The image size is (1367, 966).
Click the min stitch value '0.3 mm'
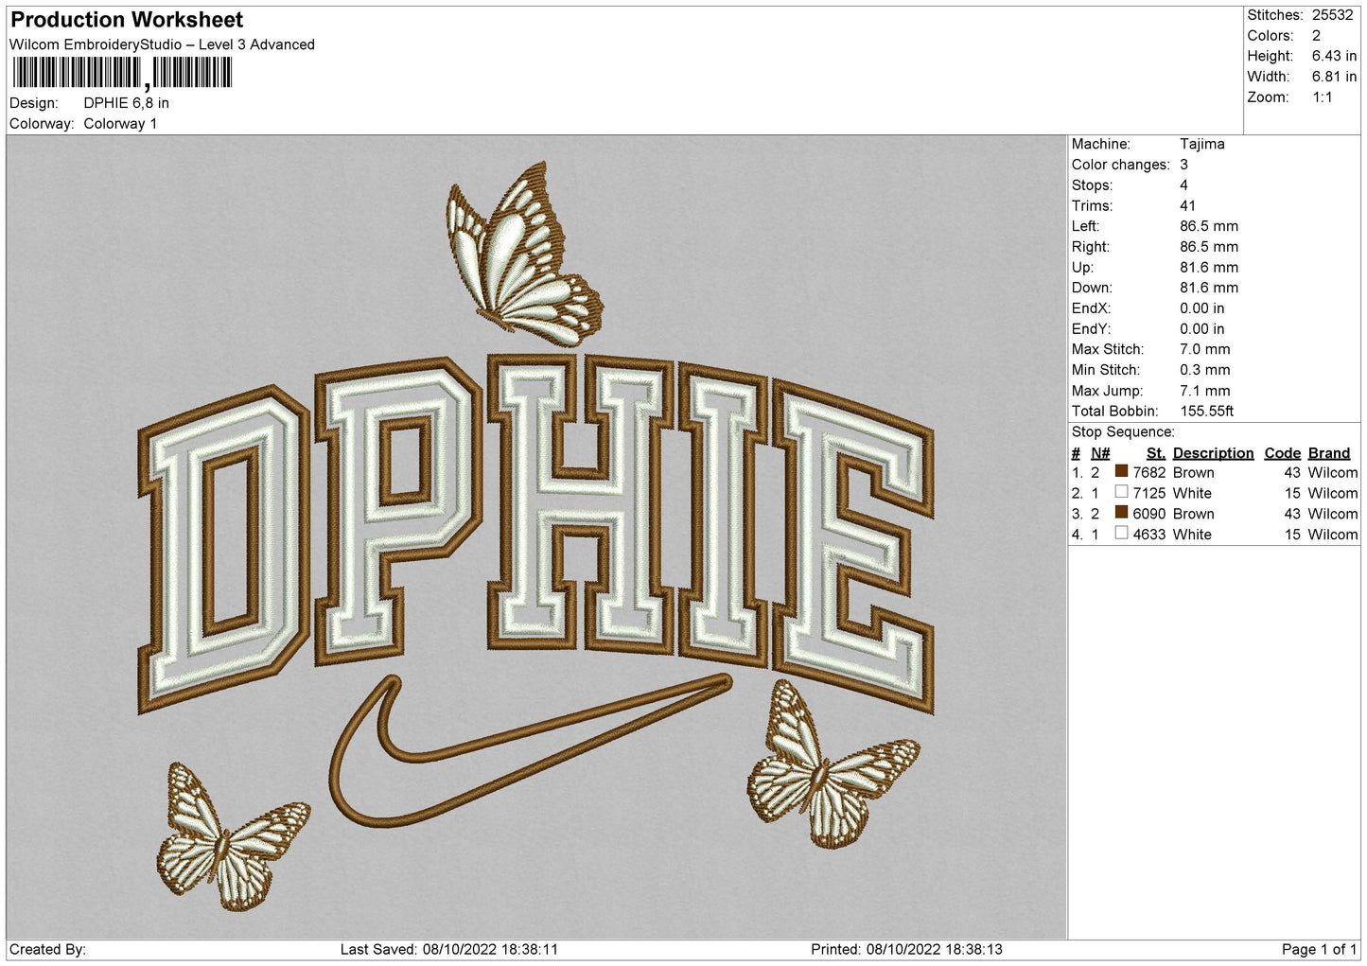pyautogui.click(x=1204, y=370)
